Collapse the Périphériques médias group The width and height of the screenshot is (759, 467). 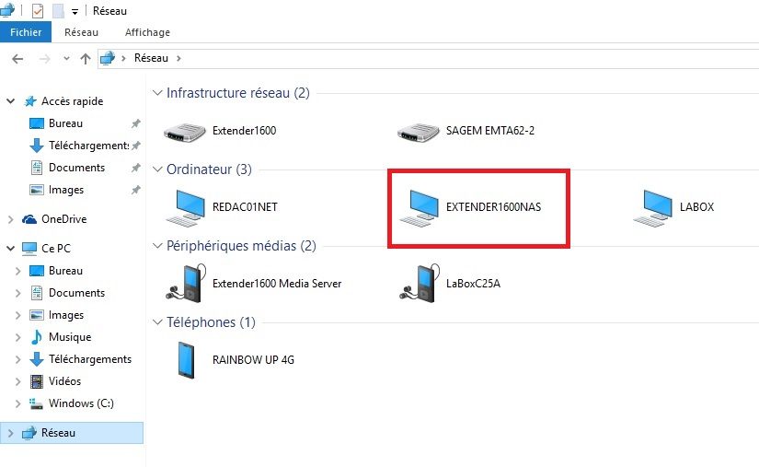click(157, 246)
